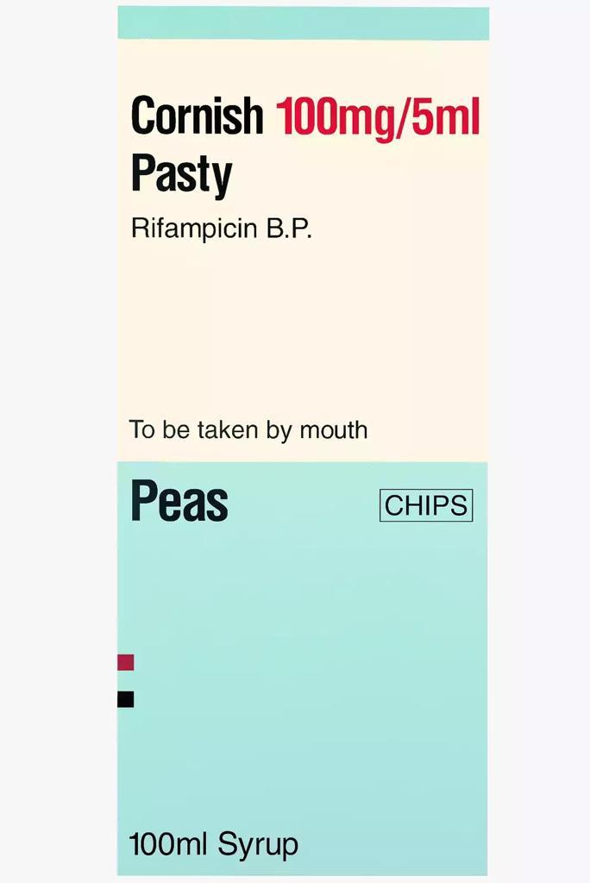This screenshot has height=883, width=590.
Task: Click the red '5ml' text
Action: tap(446, 116)
